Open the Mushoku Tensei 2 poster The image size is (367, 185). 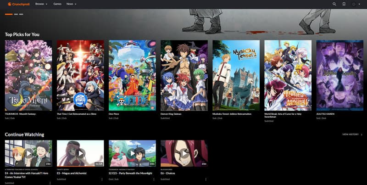click(x=236, y=75)
